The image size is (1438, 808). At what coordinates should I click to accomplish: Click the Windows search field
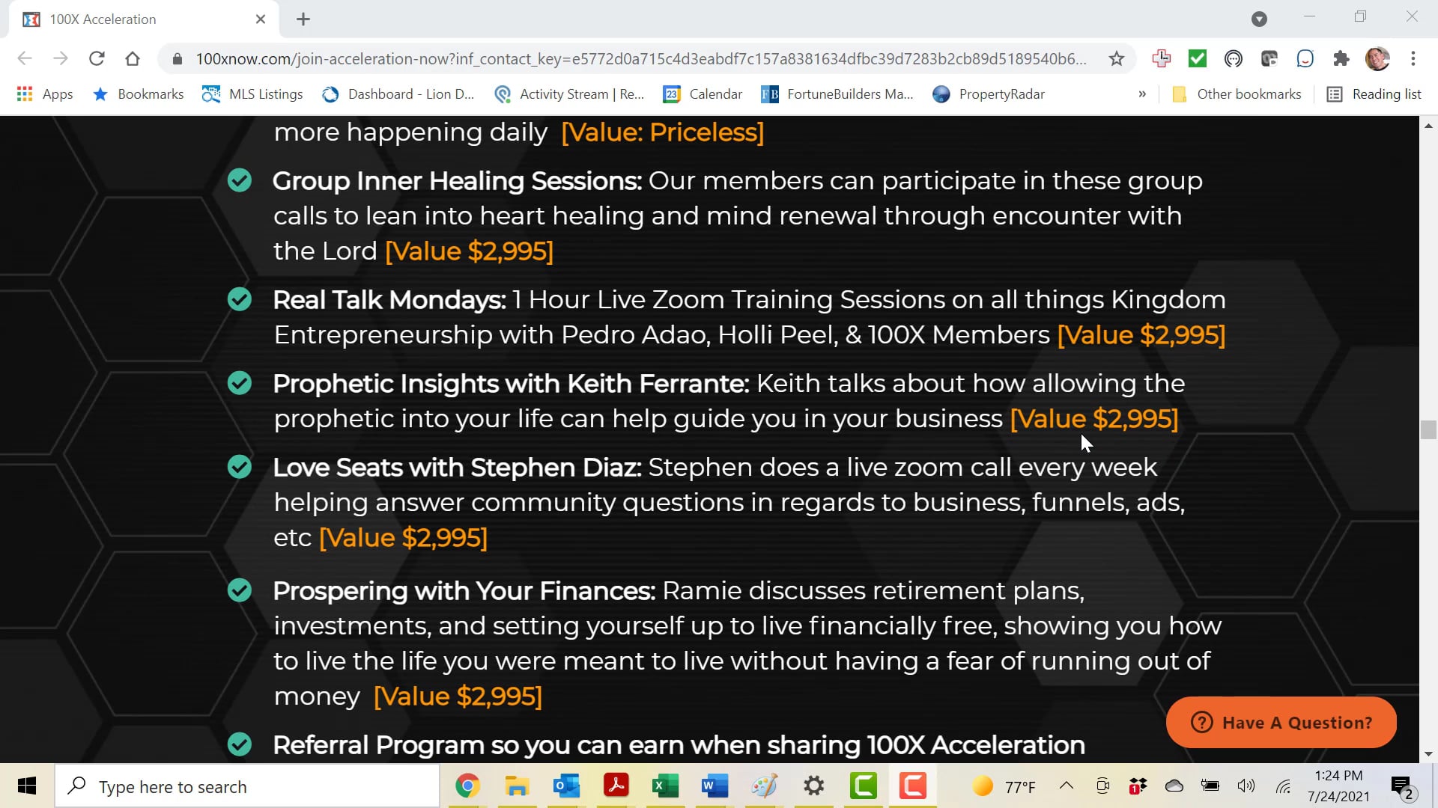pyautogui.click(x=247, y=786)
